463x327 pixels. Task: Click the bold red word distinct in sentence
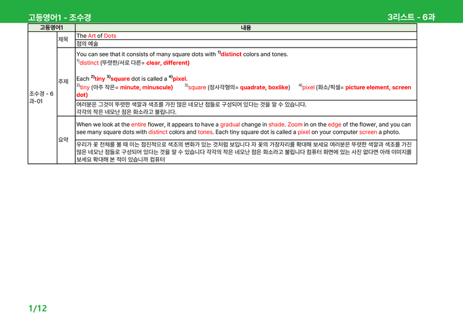(x=231, y=54)
